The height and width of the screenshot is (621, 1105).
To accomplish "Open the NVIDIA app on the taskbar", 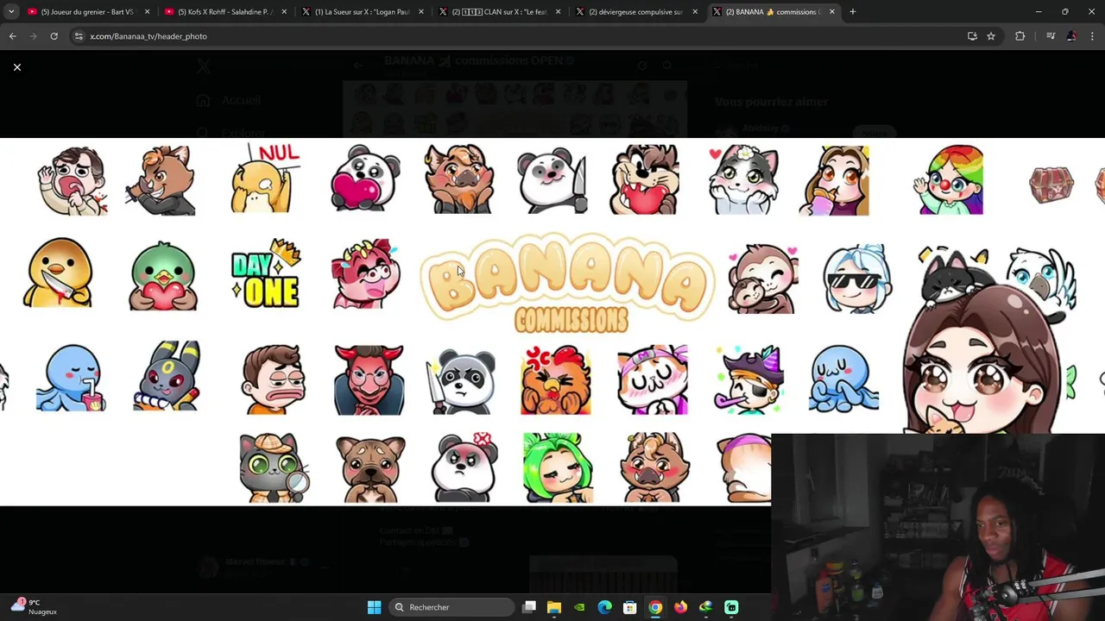I will (579, 607).
